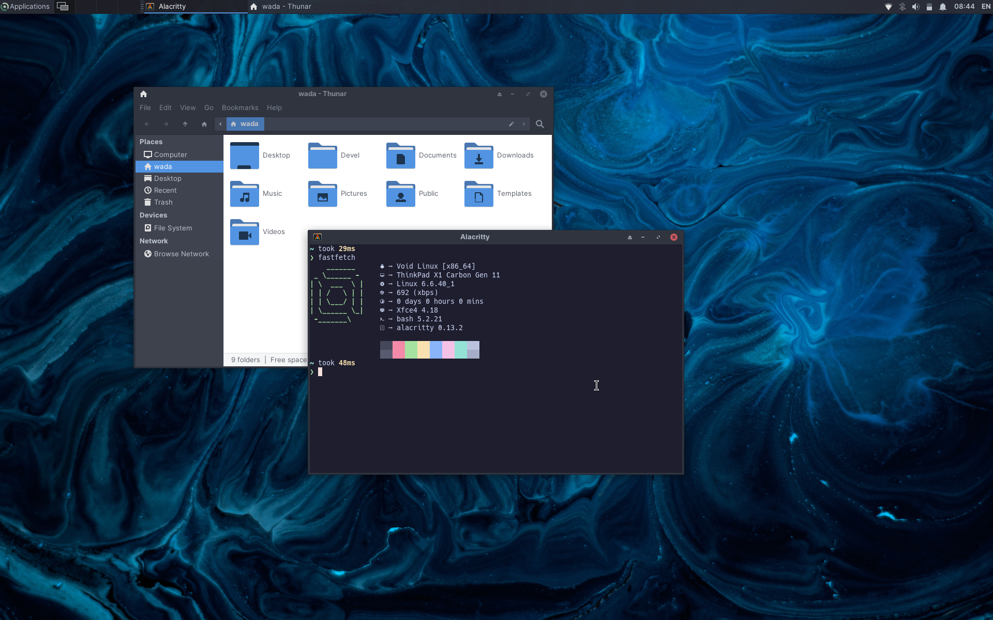Close the Thunar window
This screenshot has height=620, width=993.
click(x=544, y=94)
